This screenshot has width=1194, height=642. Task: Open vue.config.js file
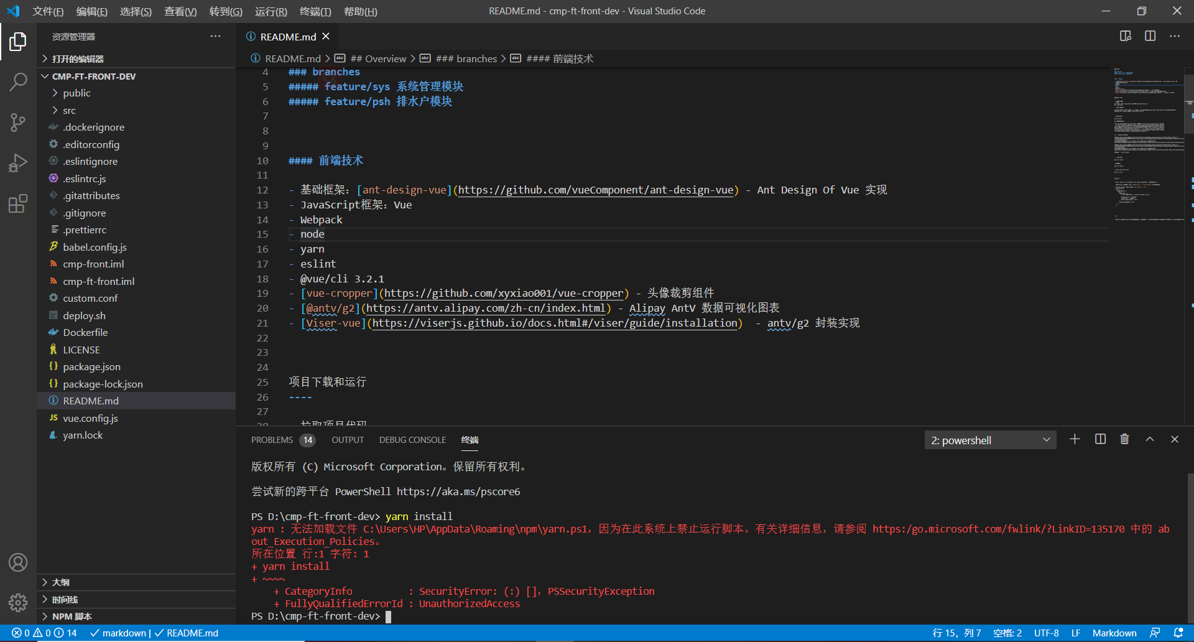(90, 418)
